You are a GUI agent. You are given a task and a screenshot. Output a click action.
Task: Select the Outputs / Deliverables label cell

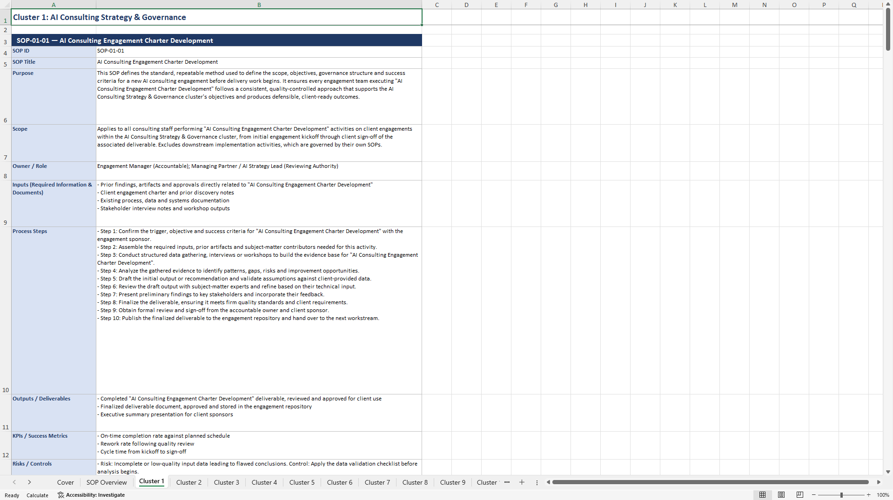[x=54, y=413]
